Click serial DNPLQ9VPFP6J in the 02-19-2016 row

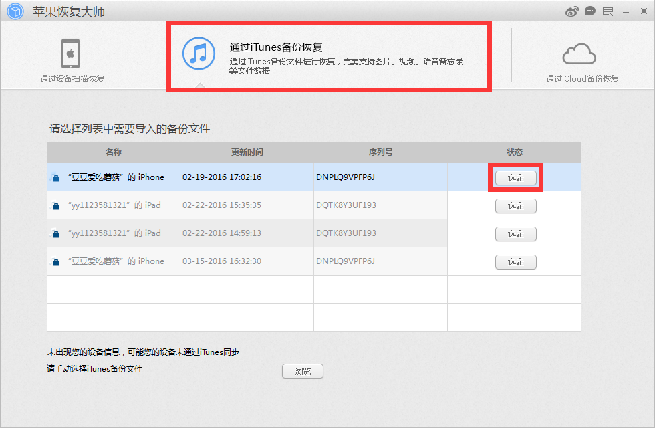tap(346, 177)
